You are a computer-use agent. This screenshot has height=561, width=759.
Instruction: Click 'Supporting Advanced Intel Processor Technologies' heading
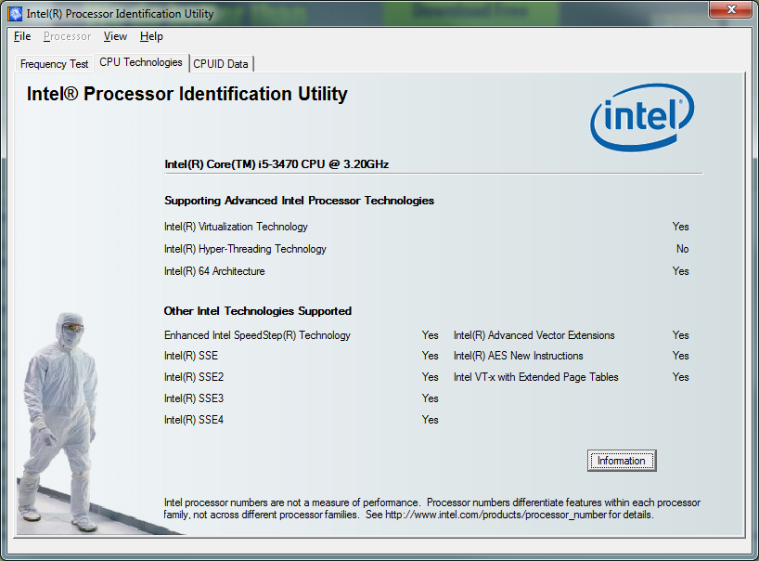[x=299, y=201]
